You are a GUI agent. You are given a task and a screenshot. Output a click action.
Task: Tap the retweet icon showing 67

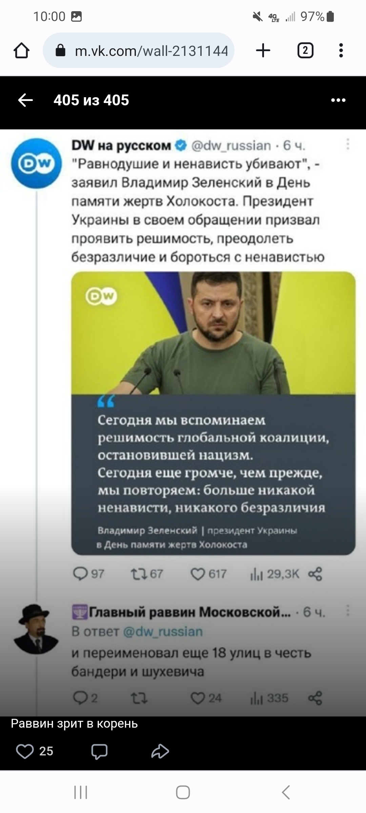point(139,574)
